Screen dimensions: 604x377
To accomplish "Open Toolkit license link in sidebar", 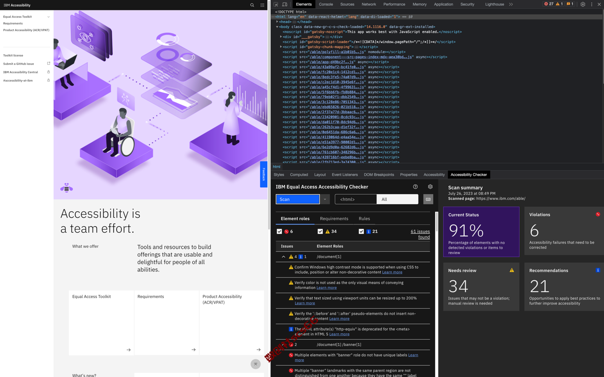I will [13, 56].
